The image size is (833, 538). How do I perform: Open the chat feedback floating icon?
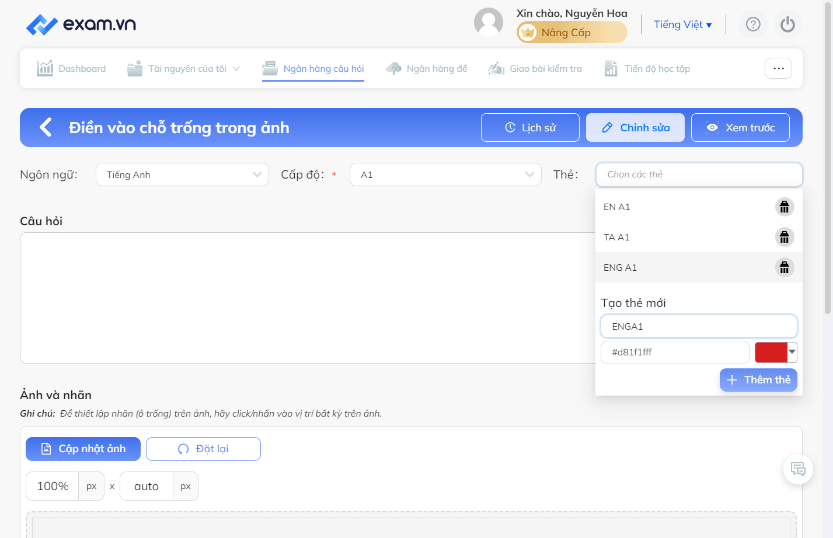798,469
